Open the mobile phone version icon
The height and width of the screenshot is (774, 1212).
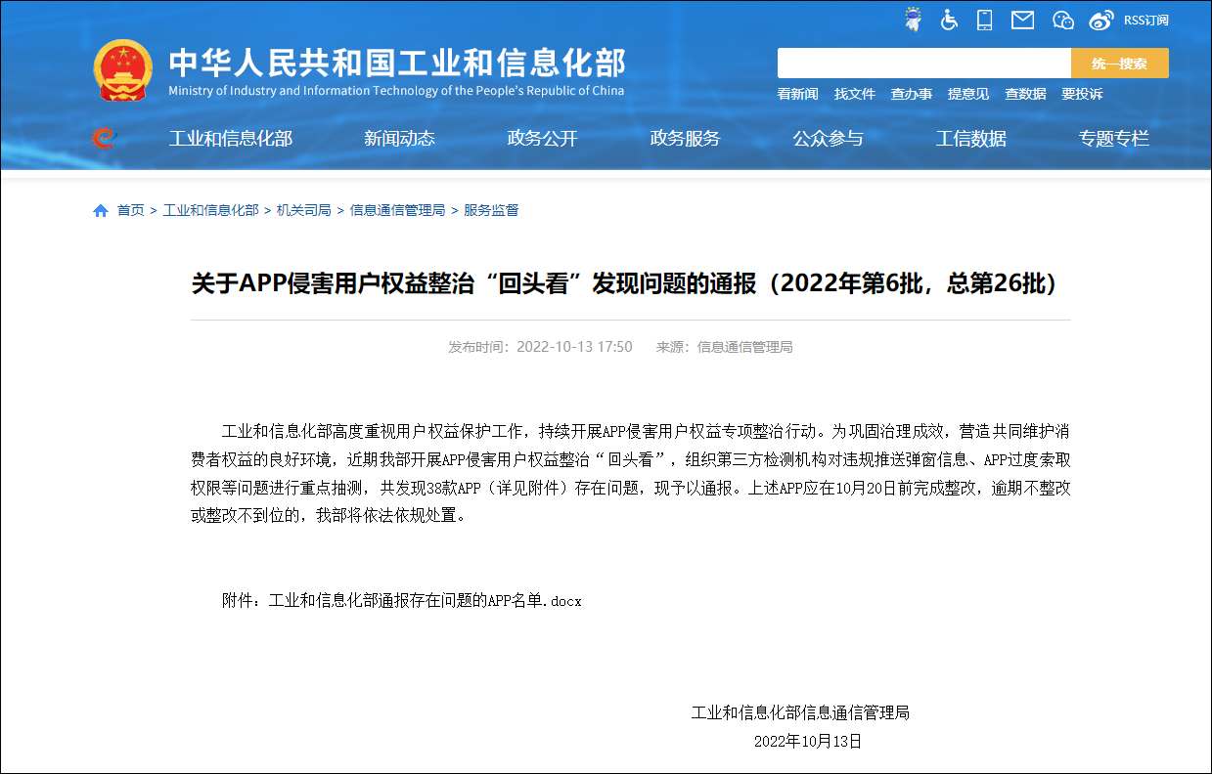tap(985, 20)
